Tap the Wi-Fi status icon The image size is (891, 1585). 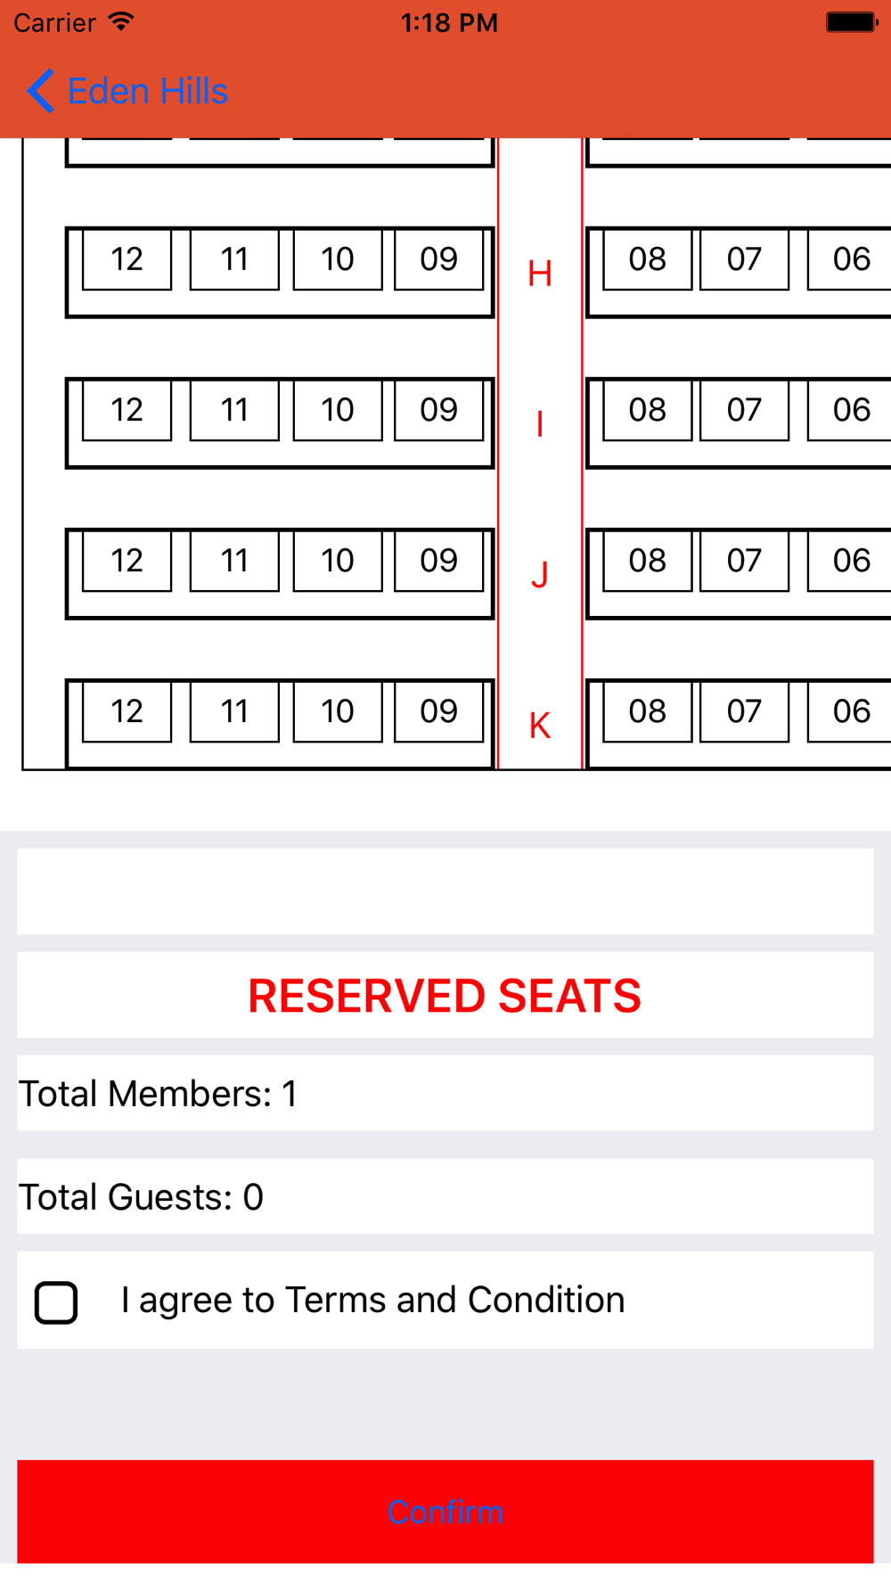coord(121,22)
